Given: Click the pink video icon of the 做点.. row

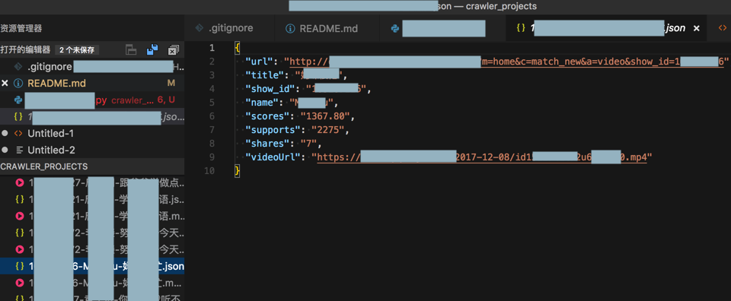Looking at the screenshot, I should click(20, 183).
